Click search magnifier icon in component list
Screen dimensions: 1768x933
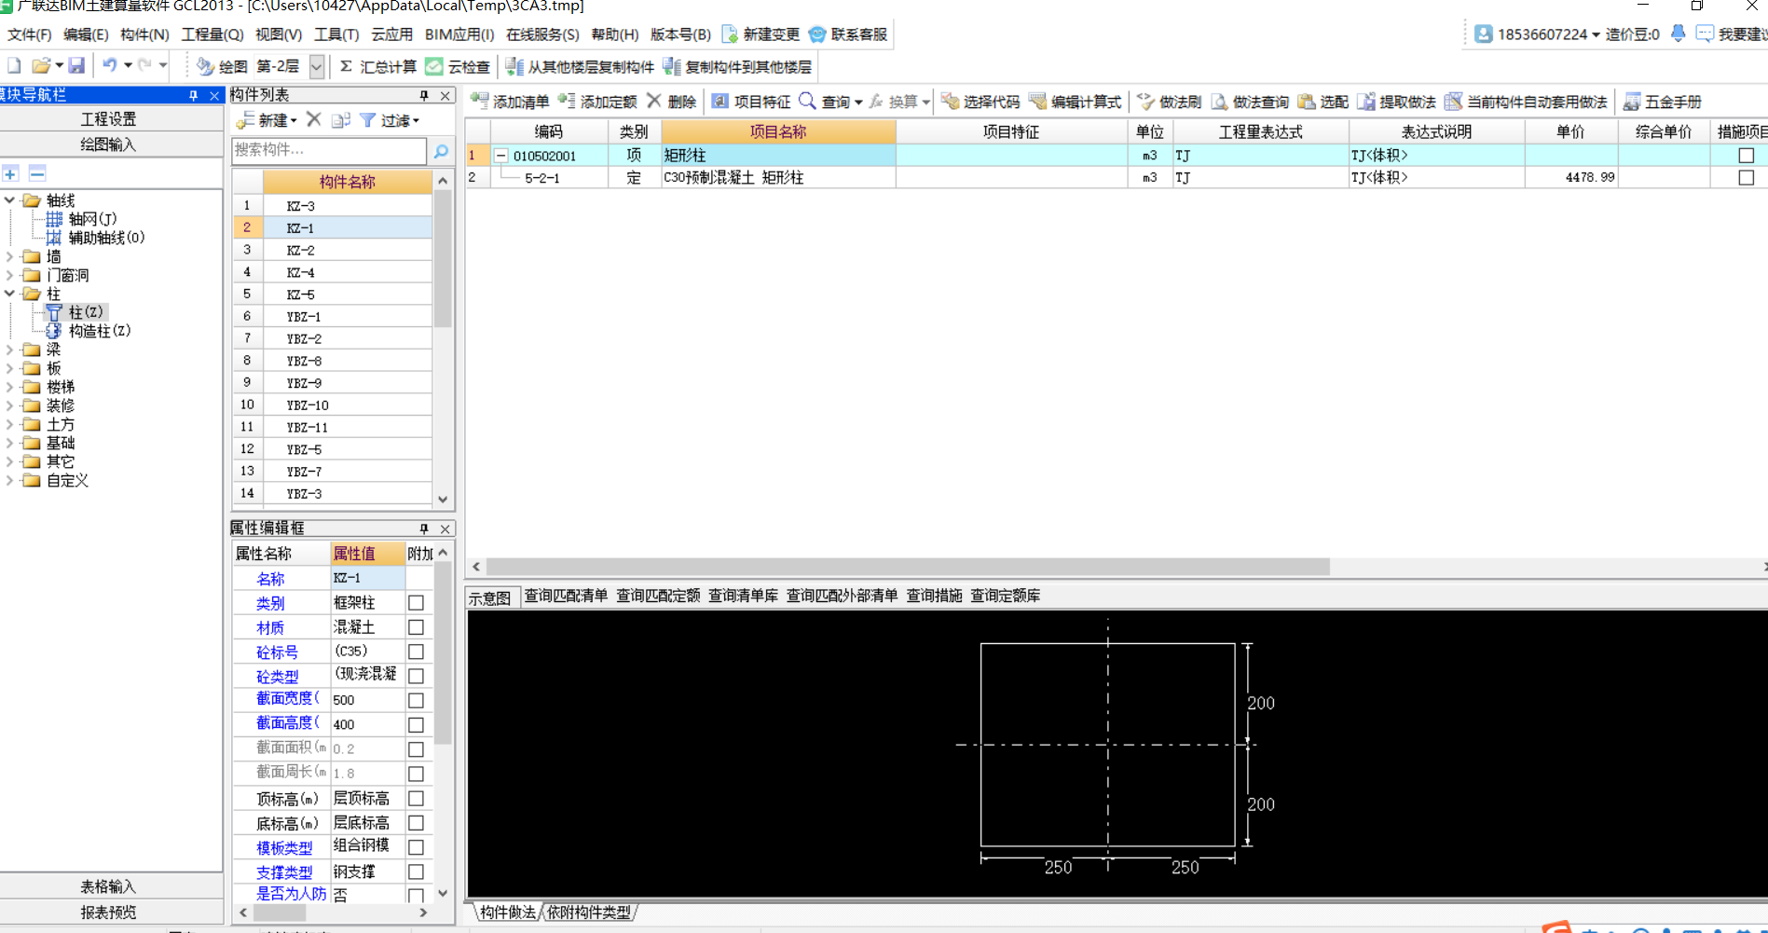tap(441, 150)
